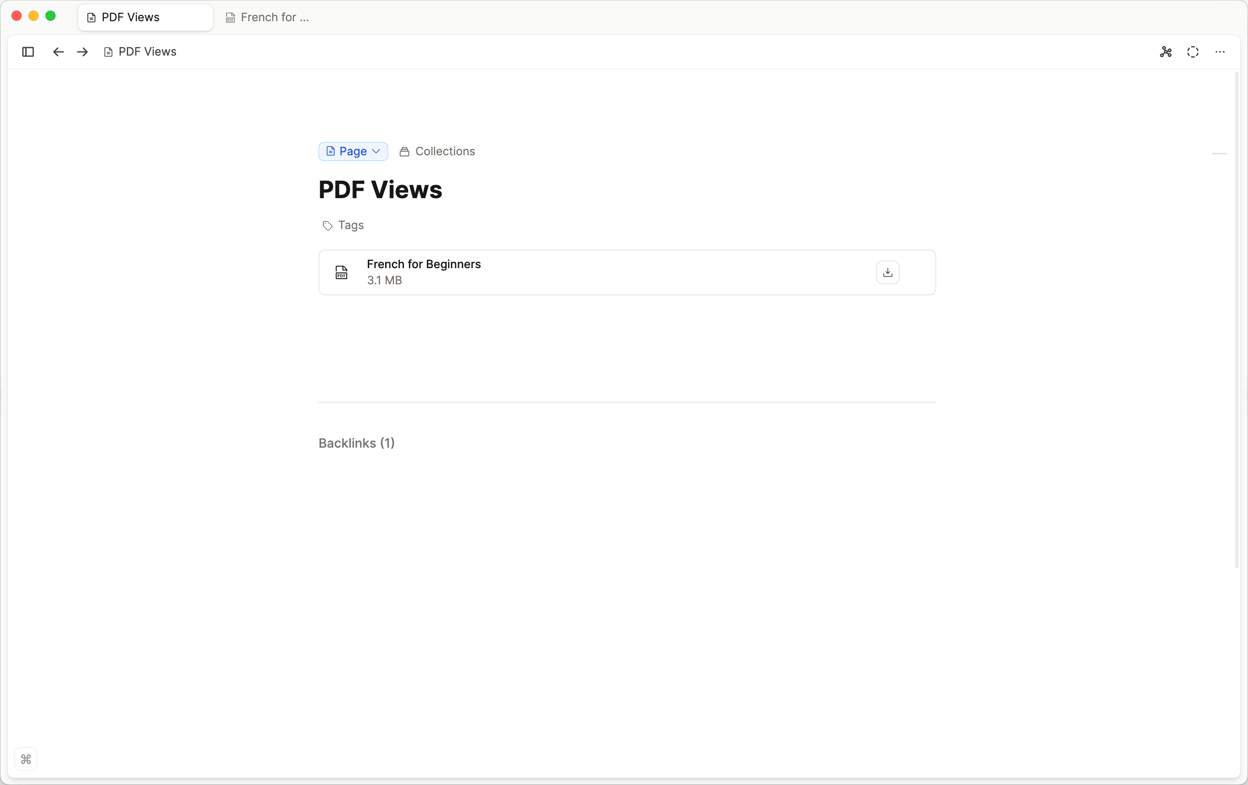The height and width of the screenshot is (785, 1248).
Task: Open the French for ... tab
Action: [267, 17]
